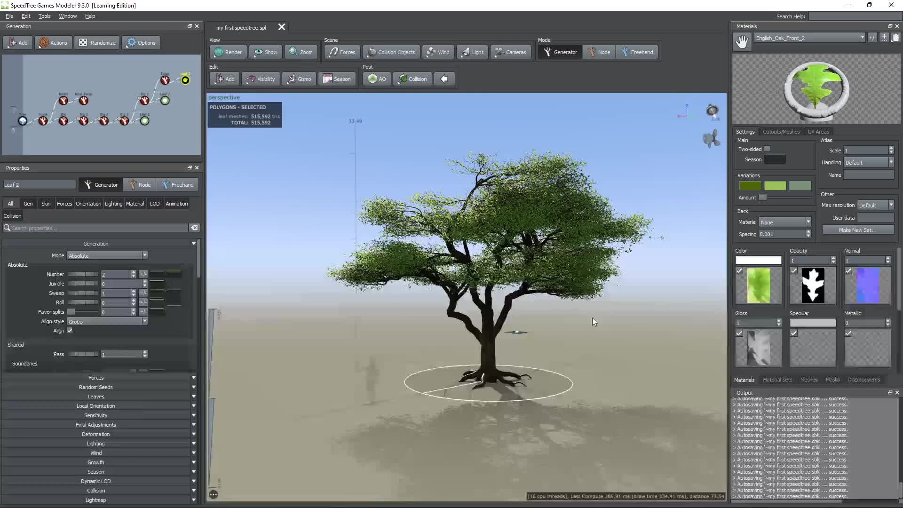Select the Render tool
The width and height of the screenshot is (903, 508).
click(x=228, y=52)
